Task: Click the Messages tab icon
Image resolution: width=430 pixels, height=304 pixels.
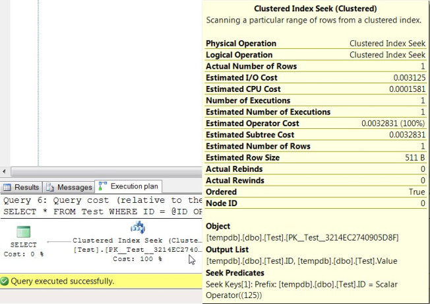Action: 50,188
